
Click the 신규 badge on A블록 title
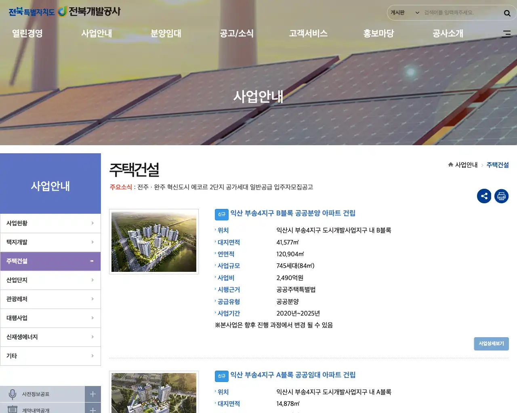(222, 376)
